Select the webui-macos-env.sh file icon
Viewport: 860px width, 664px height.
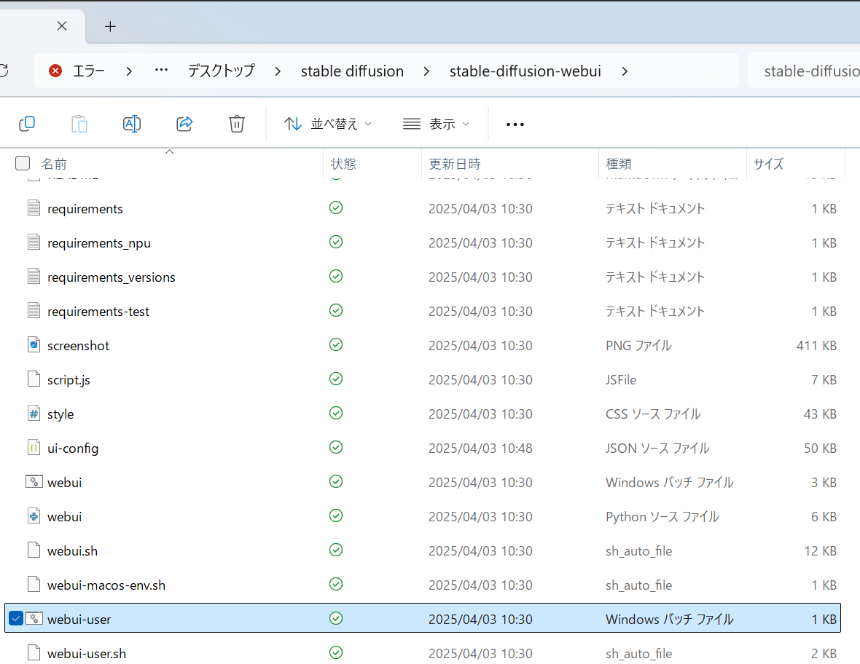pos(34,584)
